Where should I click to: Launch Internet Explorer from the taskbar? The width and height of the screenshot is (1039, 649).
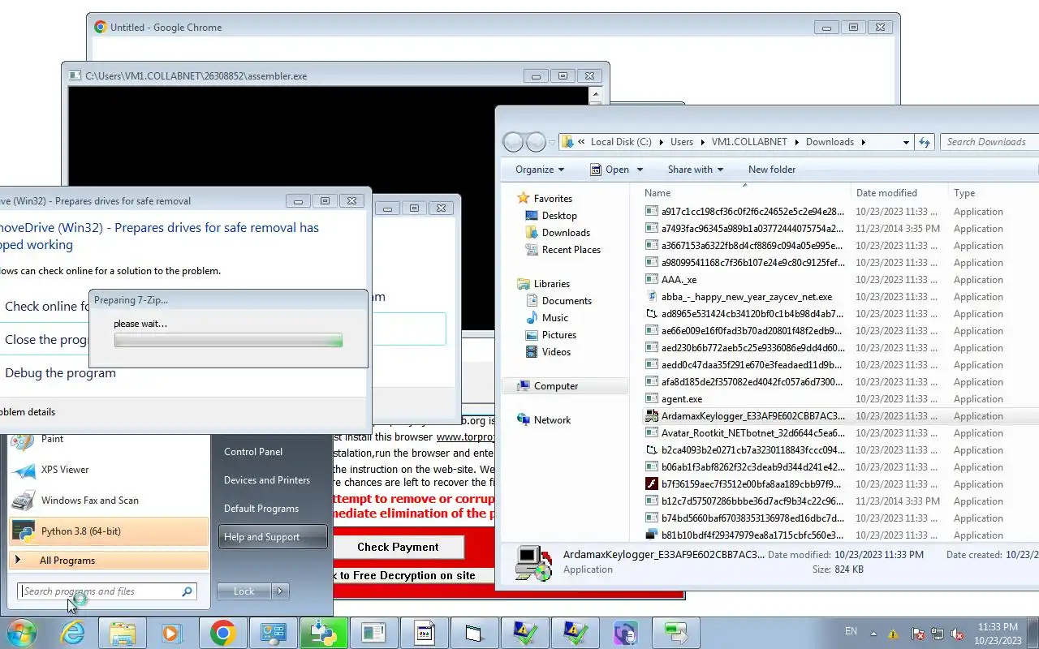pyautogui.click(x=72, y=633)
